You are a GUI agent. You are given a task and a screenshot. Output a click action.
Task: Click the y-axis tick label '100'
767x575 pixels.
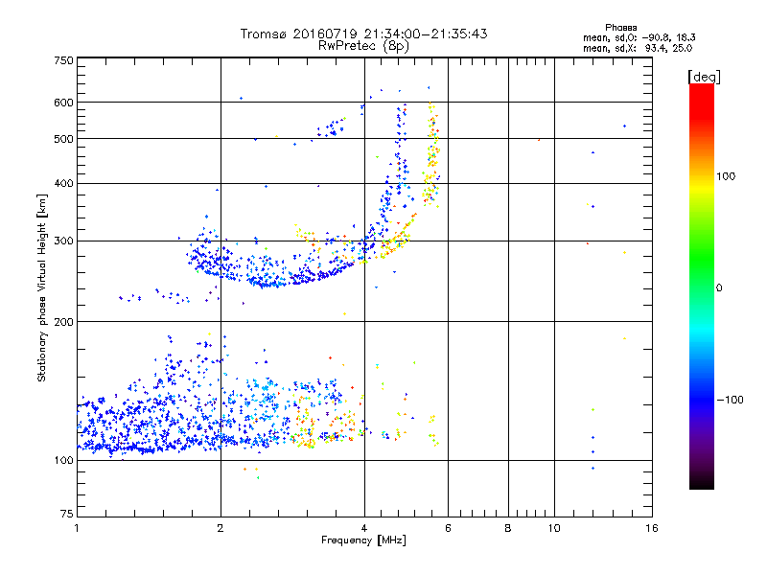coord(63,461)
